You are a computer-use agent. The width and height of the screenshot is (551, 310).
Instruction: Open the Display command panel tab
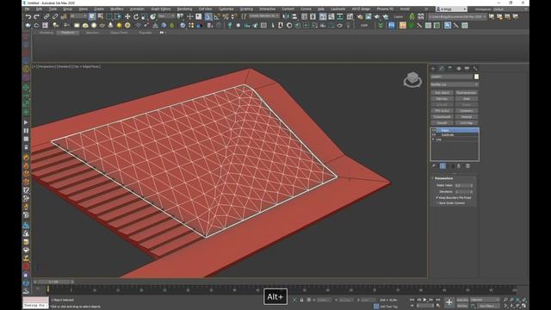[467, 69]
